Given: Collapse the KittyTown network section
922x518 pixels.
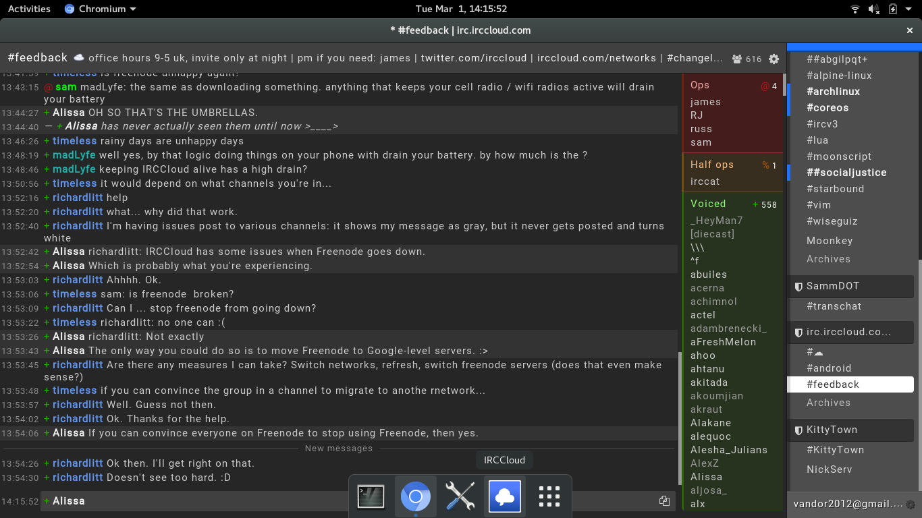Looking at the screenshot, I should coord(798,430).
